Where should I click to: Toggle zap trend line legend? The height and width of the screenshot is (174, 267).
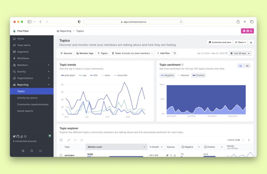point(83,75)
